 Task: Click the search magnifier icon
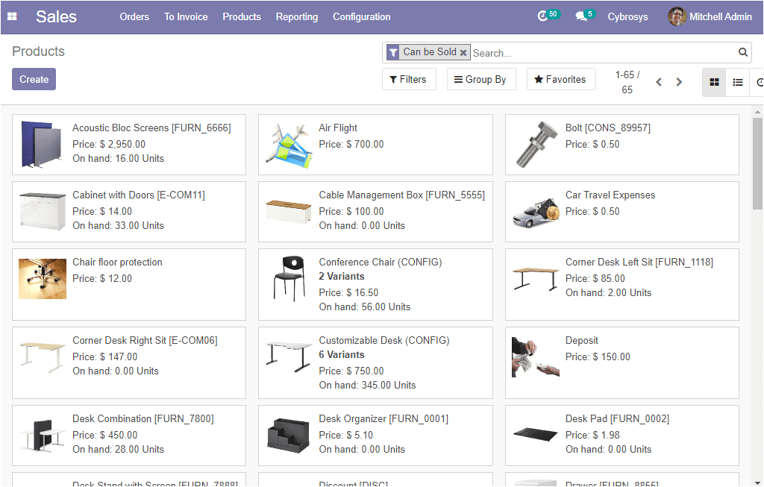[x=742, y=53]
